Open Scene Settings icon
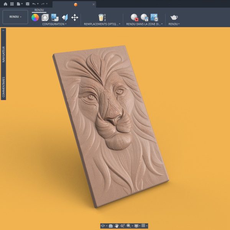 (45, 18)
